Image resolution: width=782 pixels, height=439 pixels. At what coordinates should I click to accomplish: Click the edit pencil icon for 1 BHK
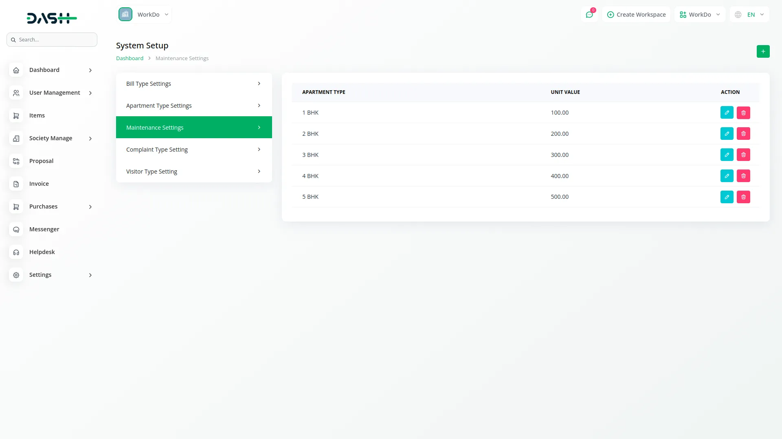pyautogui.click(x=727, y=113)
